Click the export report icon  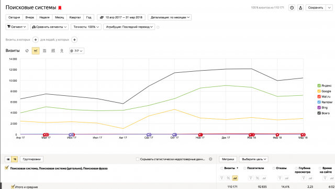tap(300, 8)
